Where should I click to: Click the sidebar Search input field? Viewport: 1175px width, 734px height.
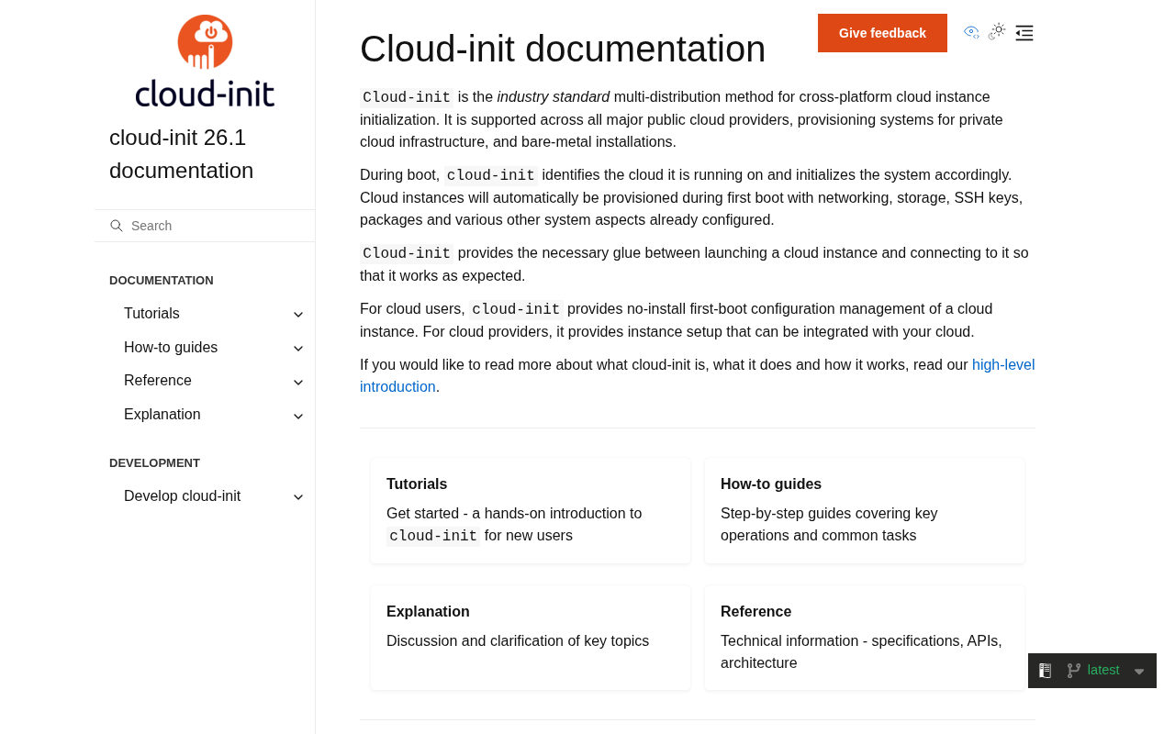click(x=205, y=226)
